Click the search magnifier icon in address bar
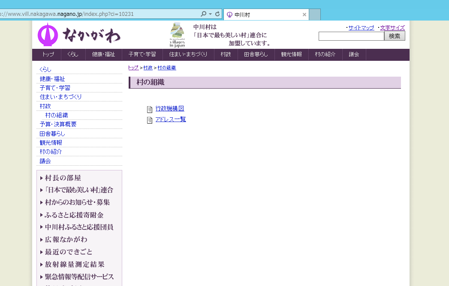The image size is (449, 286). [x=204, y=14]
